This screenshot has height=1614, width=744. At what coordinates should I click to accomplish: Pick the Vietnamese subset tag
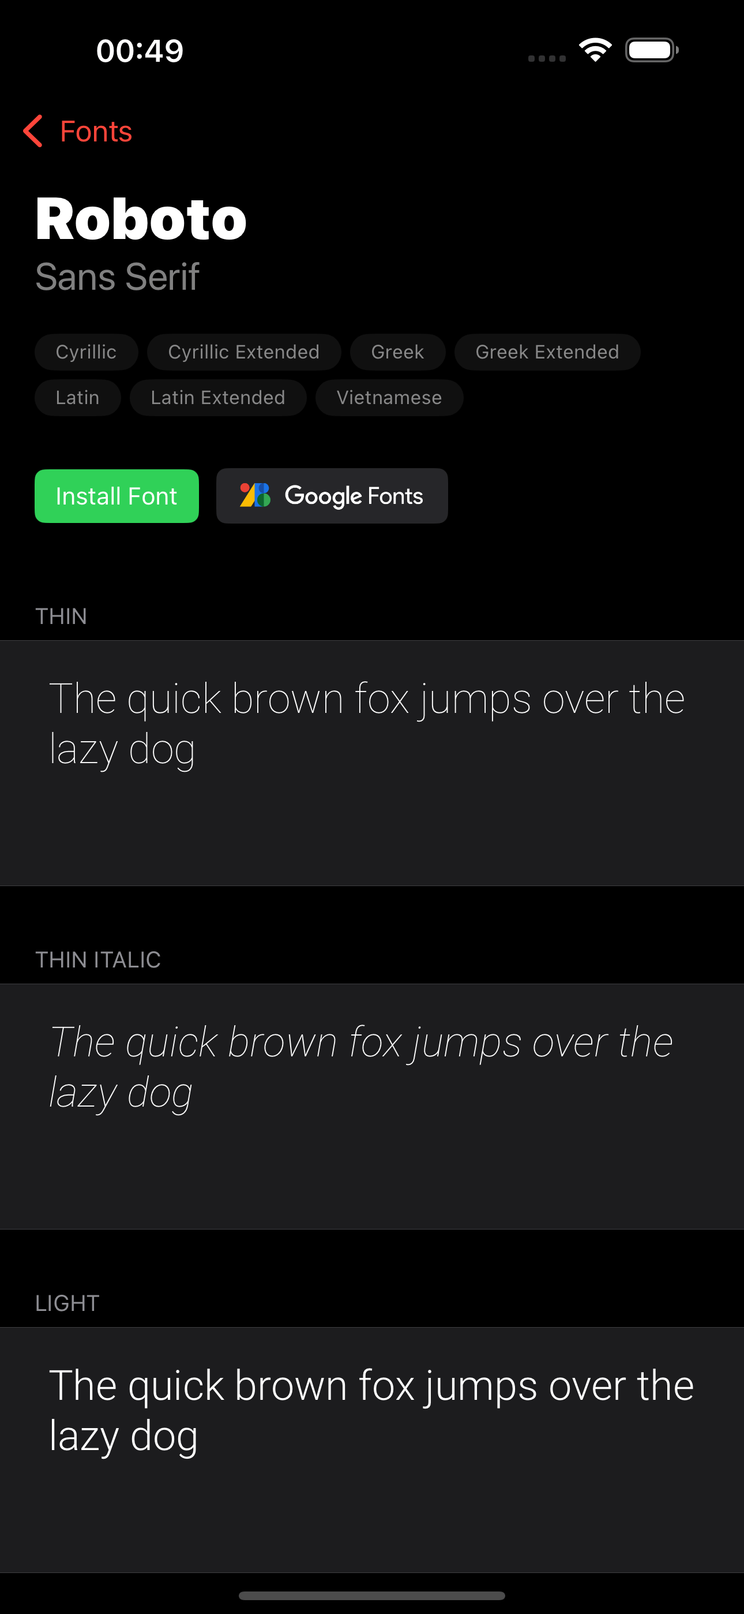click(389, 397)
